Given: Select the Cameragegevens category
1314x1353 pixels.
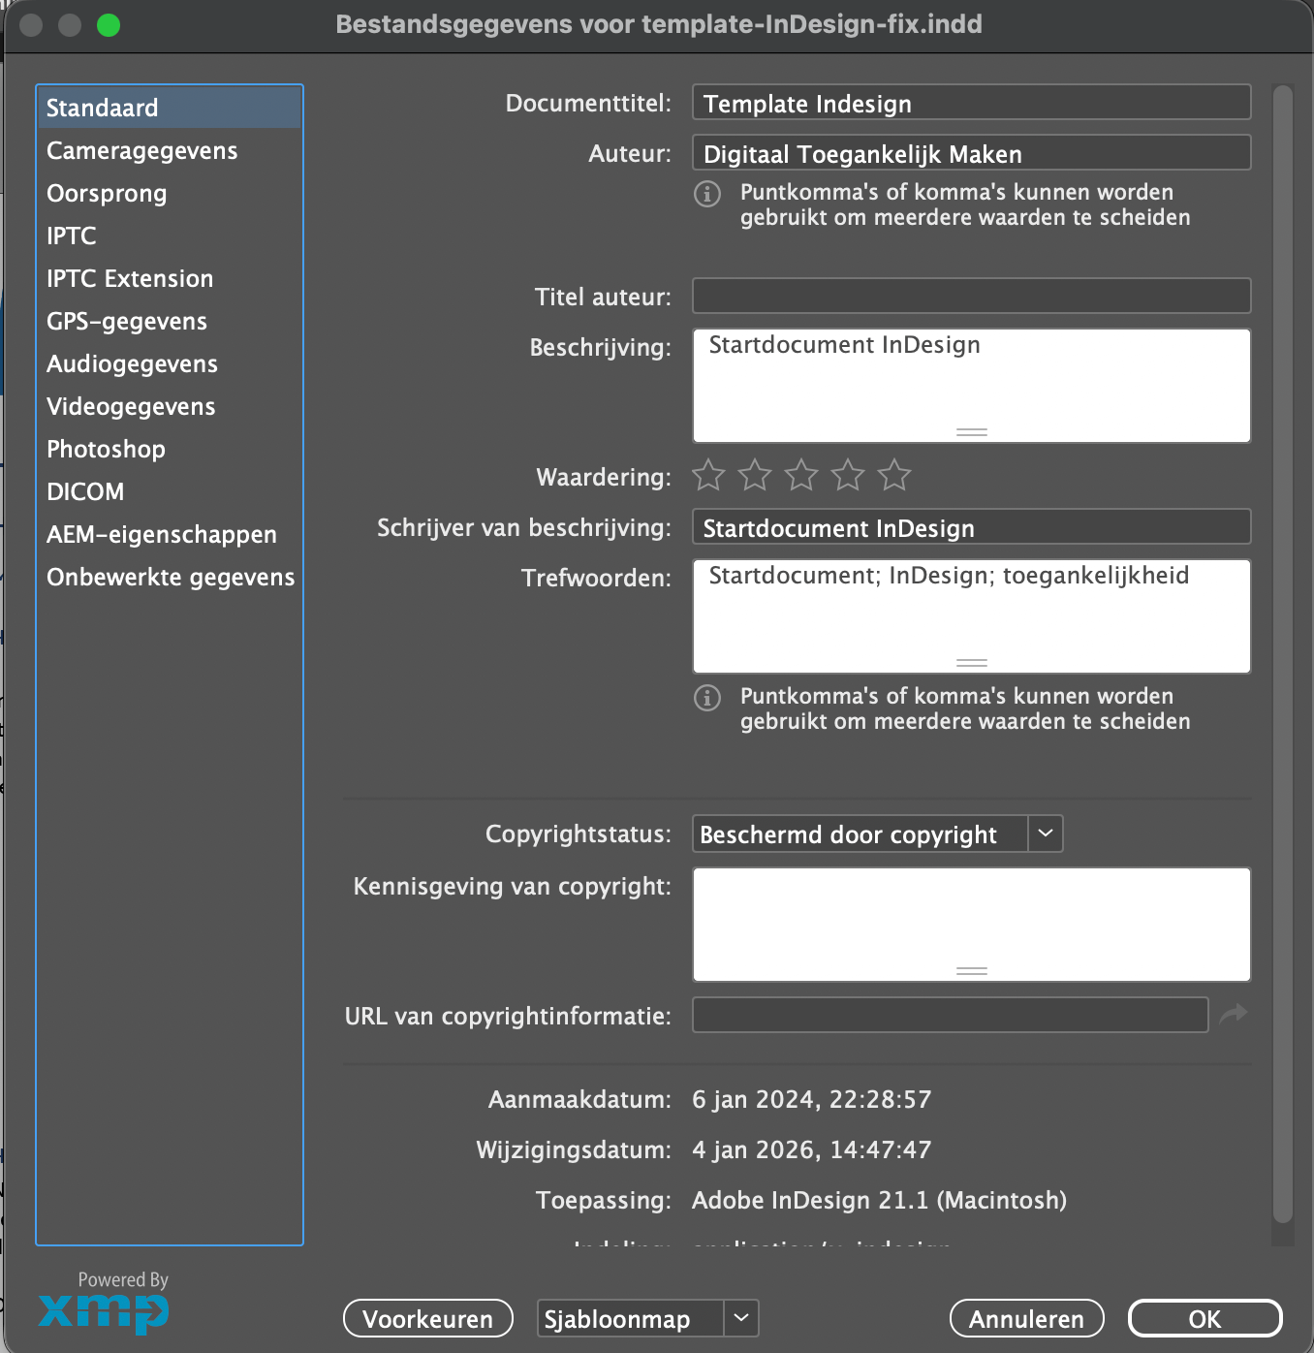Looking at the screenshot, I should click(x=141, y=150).
